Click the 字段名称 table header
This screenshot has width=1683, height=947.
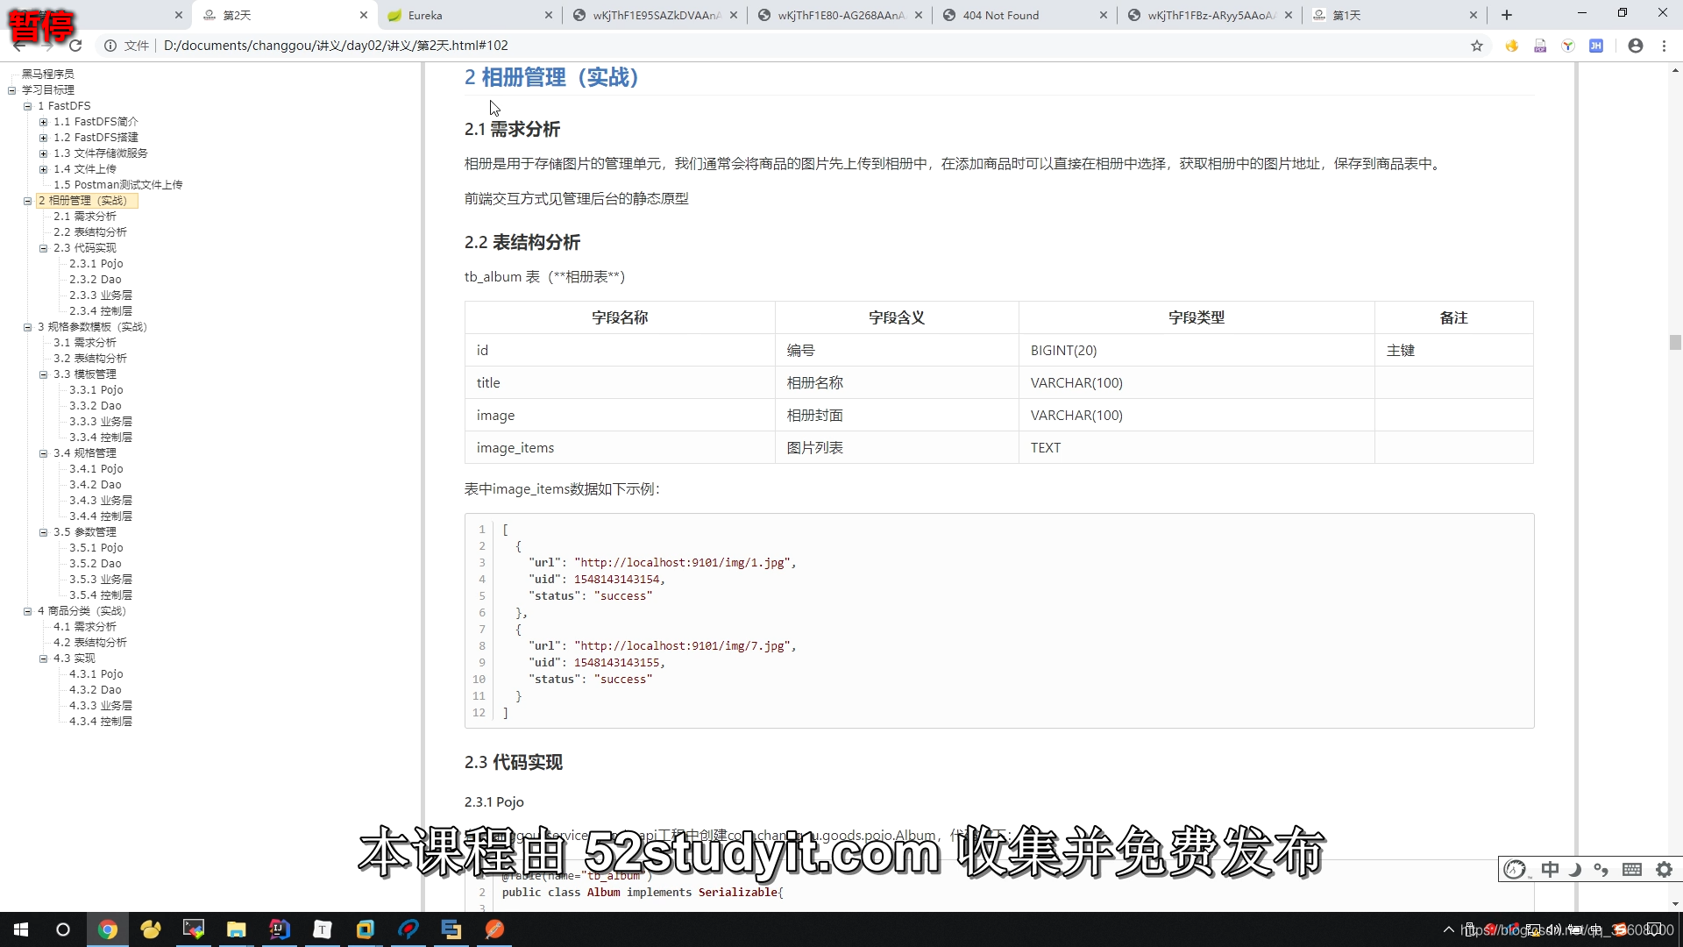click(620, 317)
